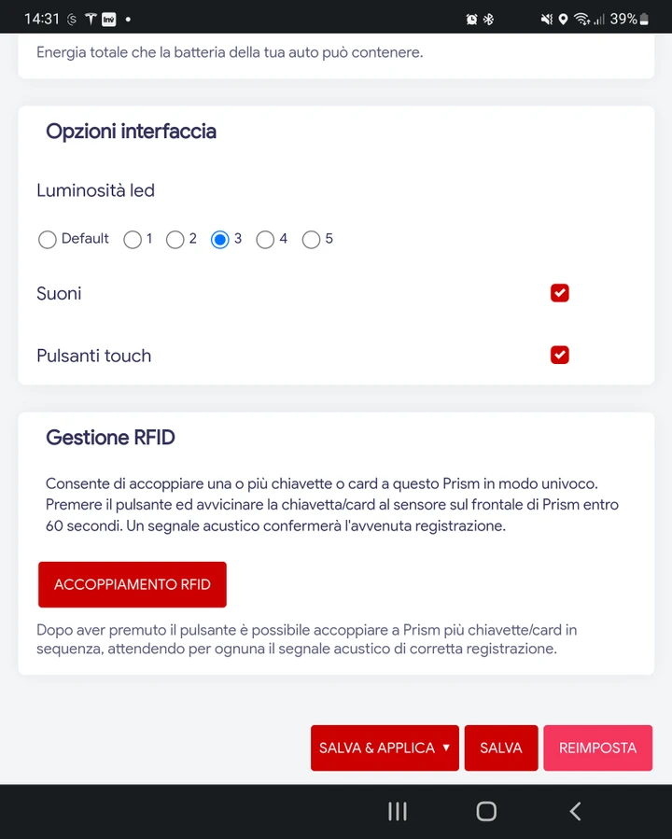Tap the muted sound status icon
The width and height of the screenshot is (672, 839).
pos(546,20)
